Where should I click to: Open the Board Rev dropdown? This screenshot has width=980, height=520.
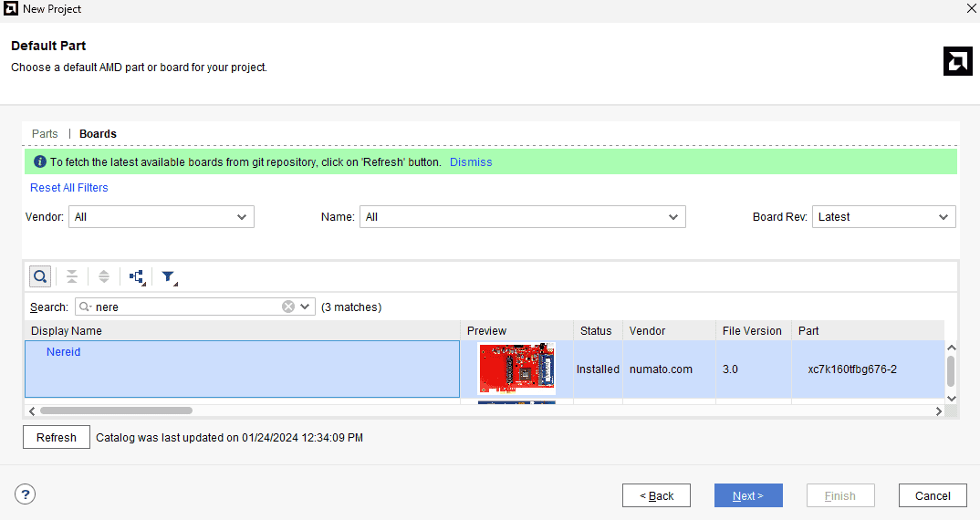click(883, 217)
